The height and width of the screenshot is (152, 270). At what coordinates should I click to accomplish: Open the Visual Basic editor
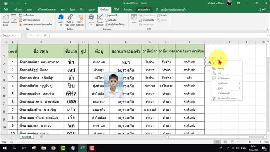[5, 20]
